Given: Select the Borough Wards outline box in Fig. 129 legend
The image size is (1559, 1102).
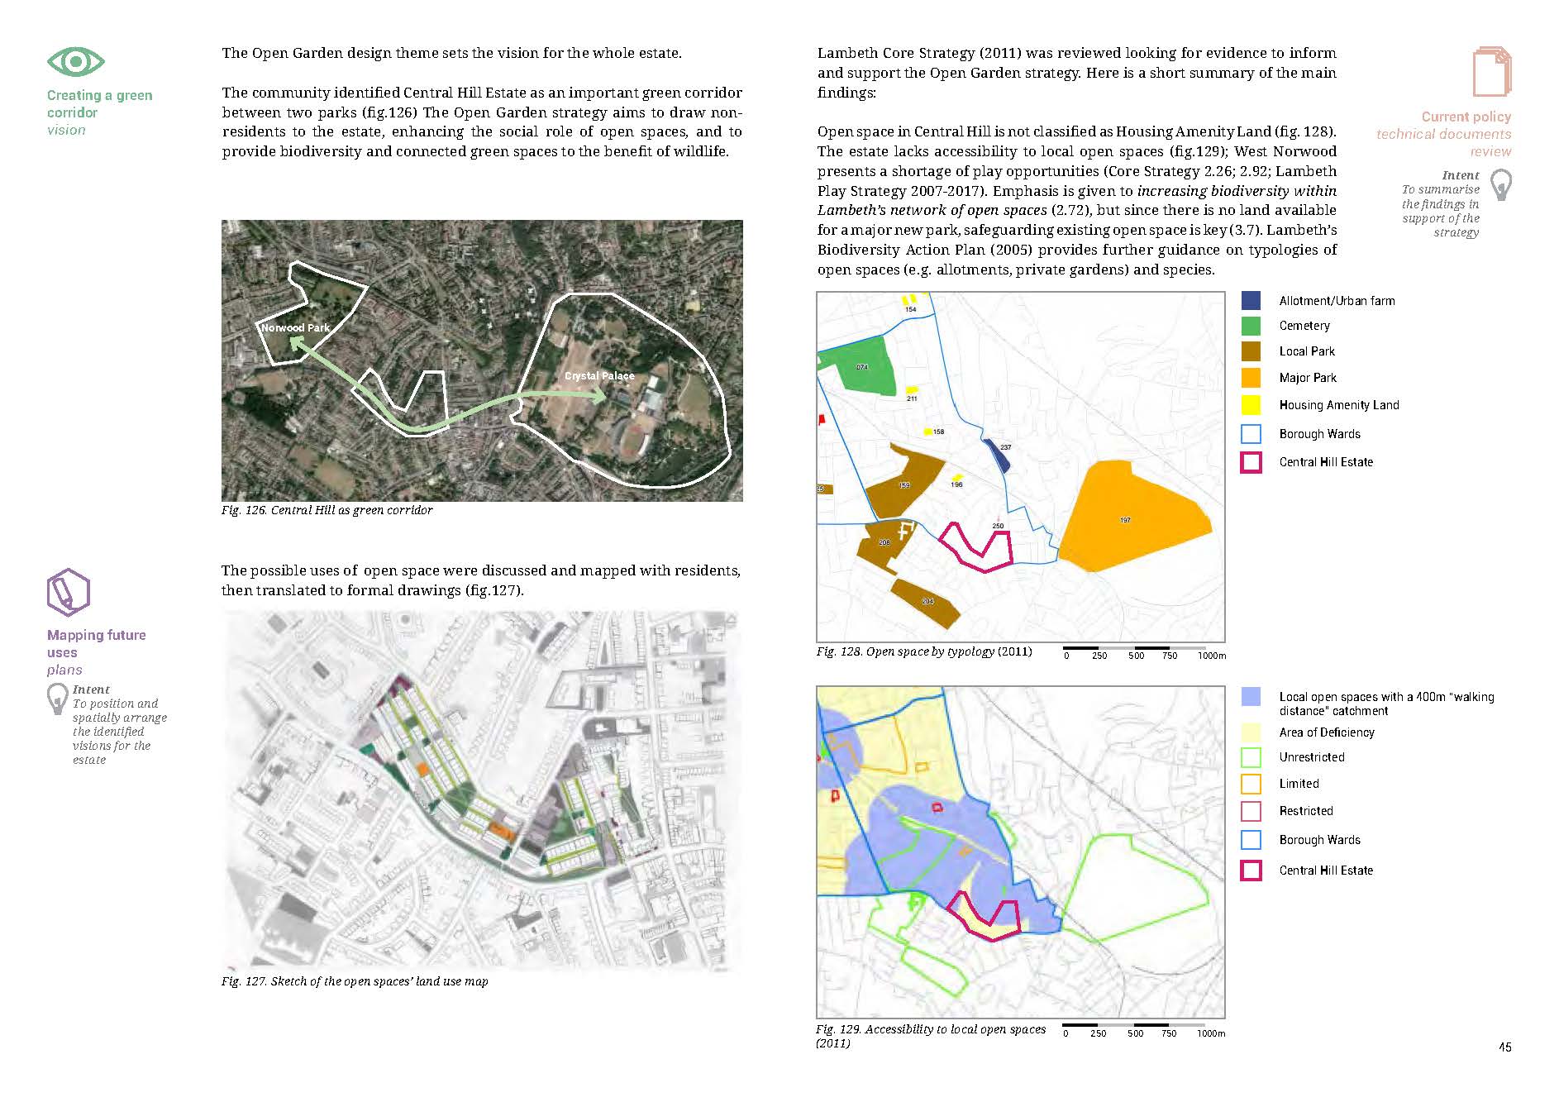Looking at the screenshot, I should (1251, 840).
